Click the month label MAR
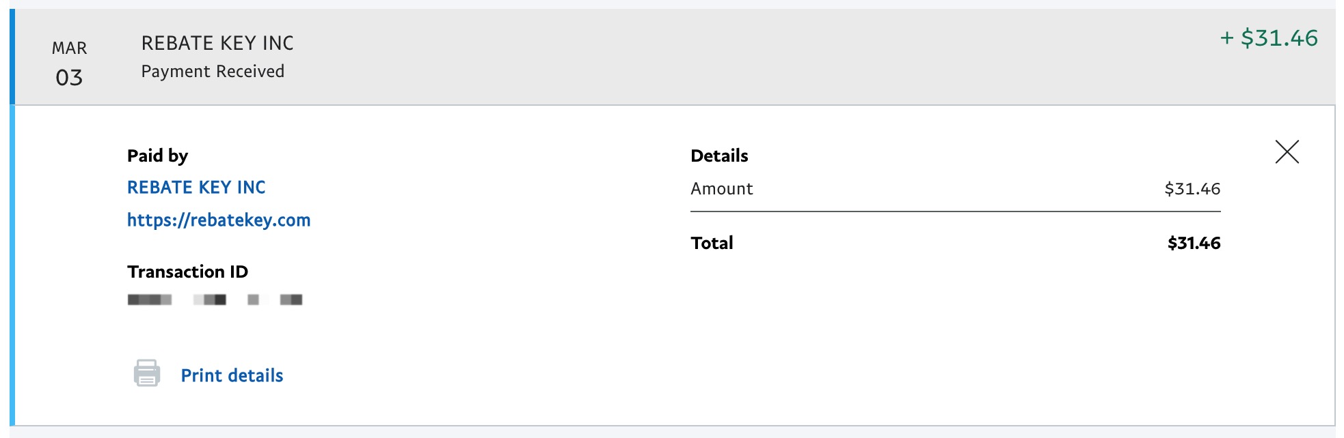The height and width of the screenshot is (438, 1344). pos(69,48)
